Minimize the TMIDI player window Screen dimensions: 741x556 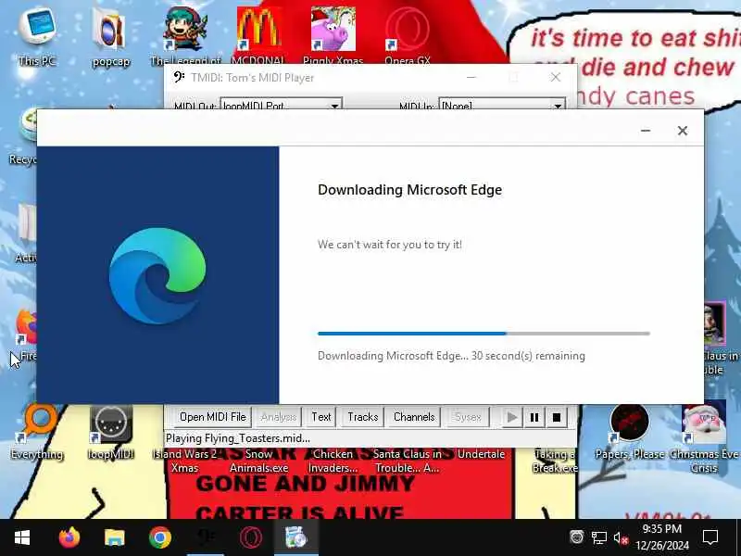pyautogui.click(x=471, y=77)
